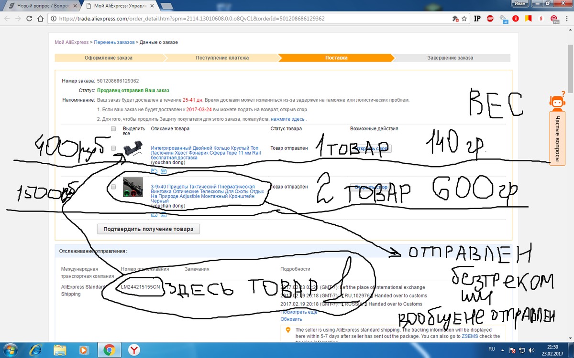Open the Интегрированный Двойной Кольцо product link

pos(206,153)
